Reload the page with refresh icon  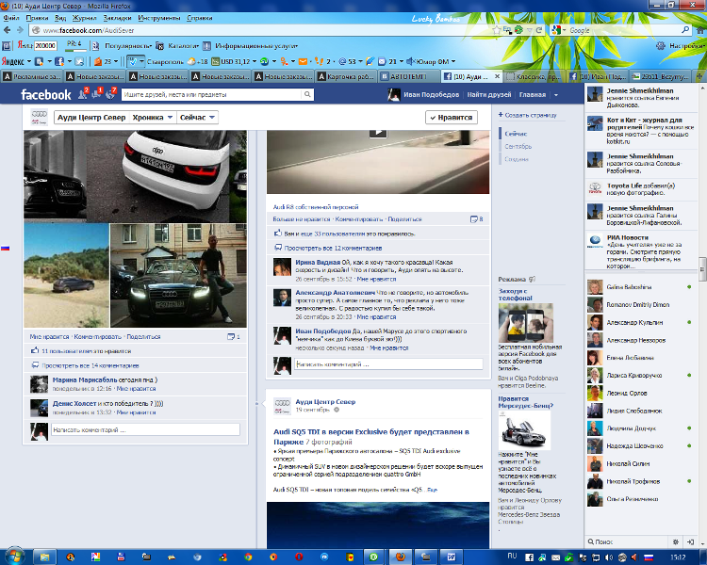(539, 30)
